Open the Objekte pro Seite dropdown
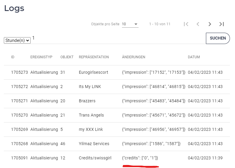This screenshot has height=168, width=235. [x=130, y=24]
